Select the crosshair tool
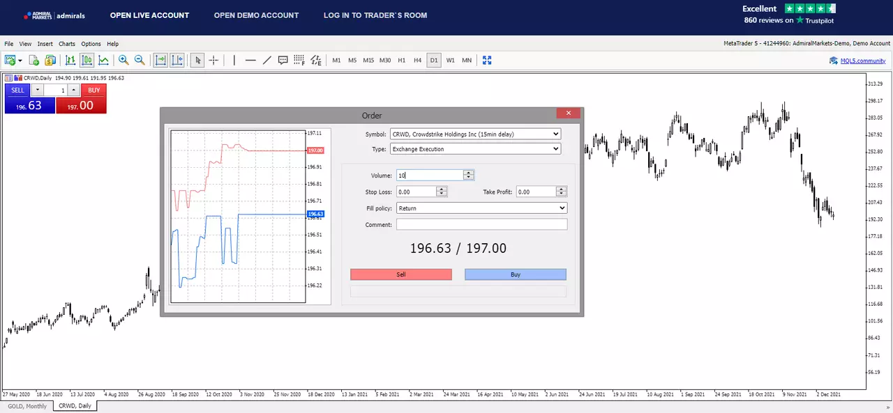Image resolution: width=893 pixels, height=413 pixels. pos(214,61)
